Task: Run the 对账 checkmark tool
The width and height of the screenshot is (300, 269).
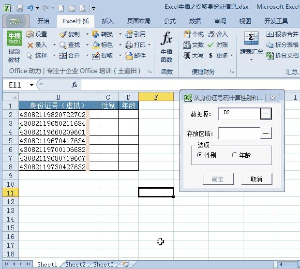Action: (218, 45)
